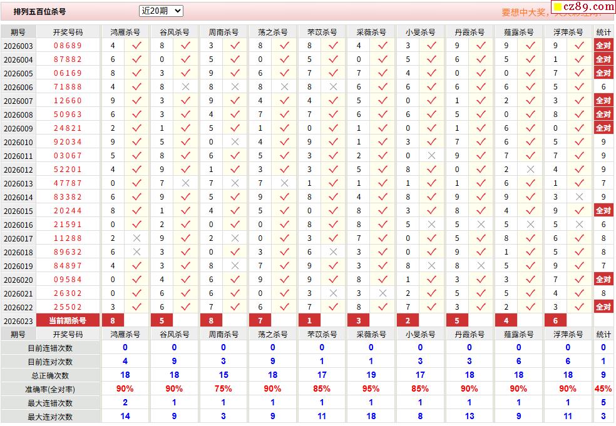Select the red current-period number box under 鸿雁杀号
The width and height of the screenshot is (616, 426).
113,321
